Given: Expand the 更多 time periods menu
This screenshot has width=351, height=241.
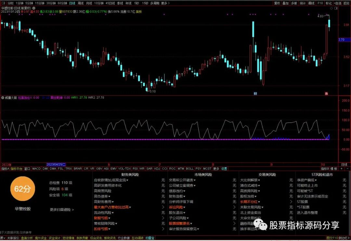Looking at the screenshot, I should [165, 3].
